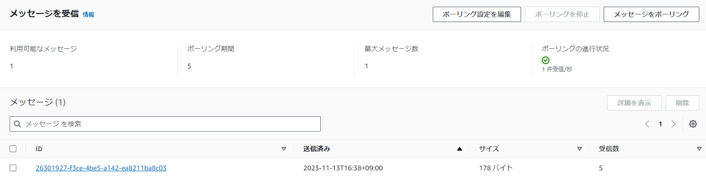Click the ポーリングを停止 button
Viewport: 706px width, 177px height.
pyautogui.click(x=562, y=14)
